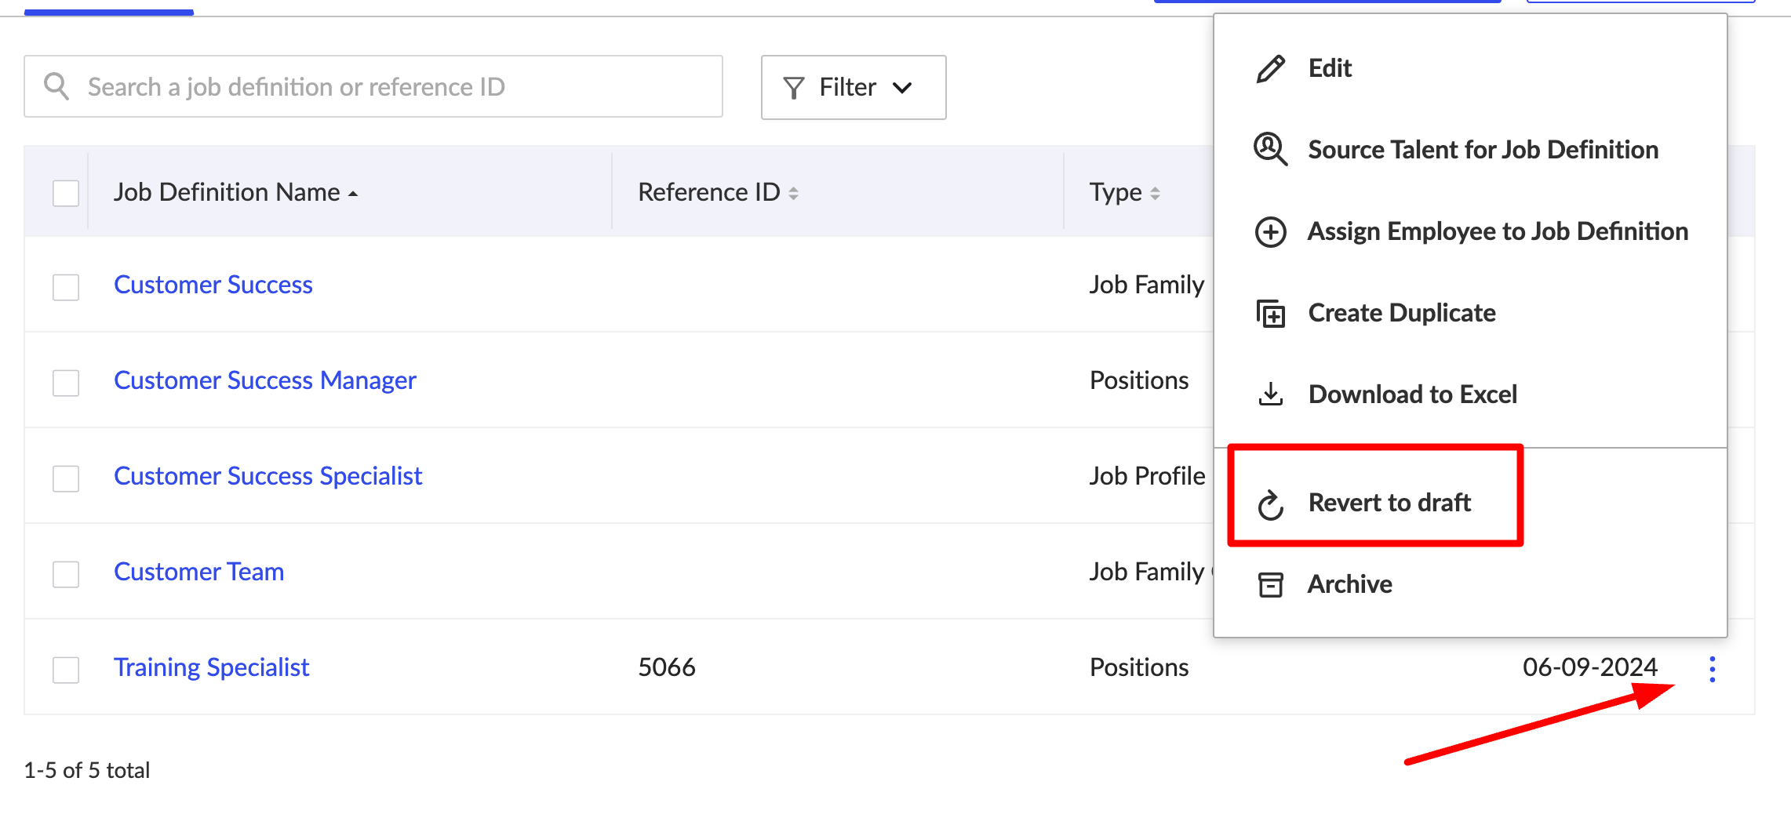Select Source Talent for Job Definition
Viewport: 1791px width, 814px height.
tap(1482, 150)
